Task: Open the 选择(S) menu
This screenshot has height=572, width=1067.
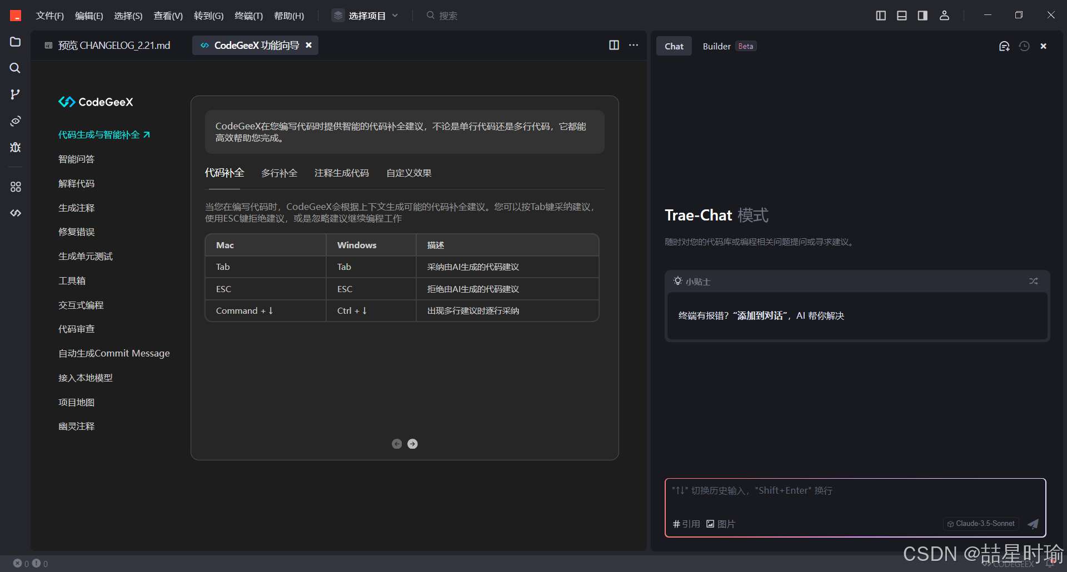Action: pyautogui.click(x=128, y=16)
